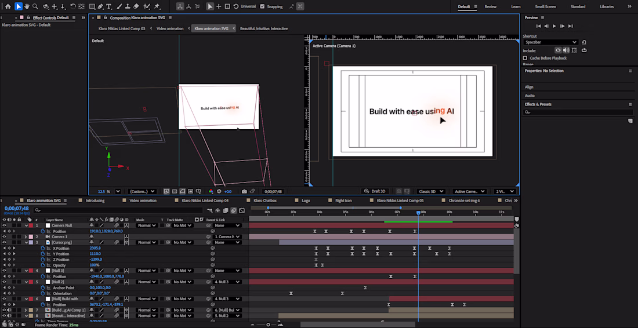The height and width of the screenshot is (328, 638).
Task: Select the Puppet Pin tool
Action: point(157,6)
